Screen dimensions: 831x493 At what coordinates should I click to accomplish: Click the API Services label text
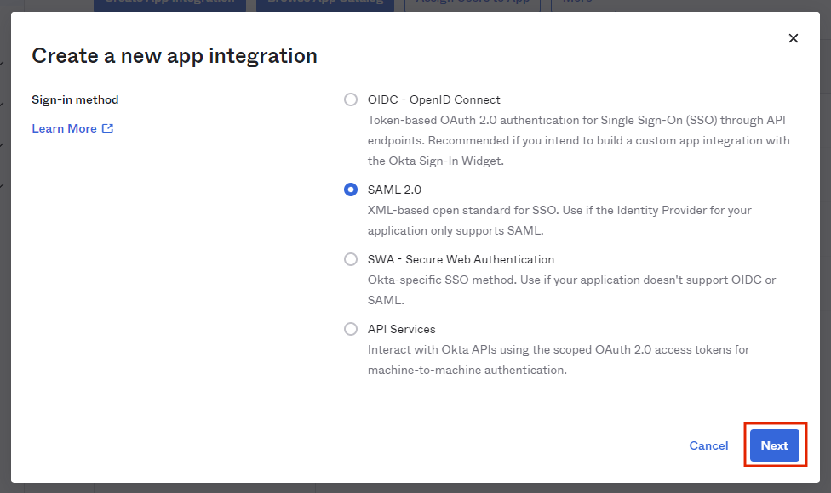pyautogui.click(x=401, y=329)
